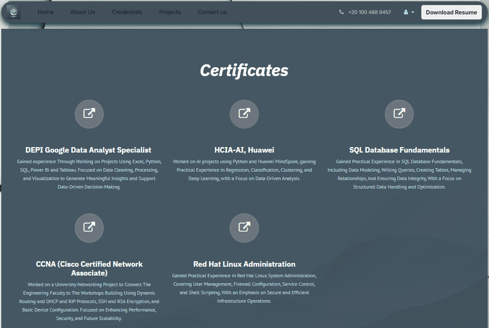Open the Projects menu item
Viewport: 489px width, 328px height.
170,12
